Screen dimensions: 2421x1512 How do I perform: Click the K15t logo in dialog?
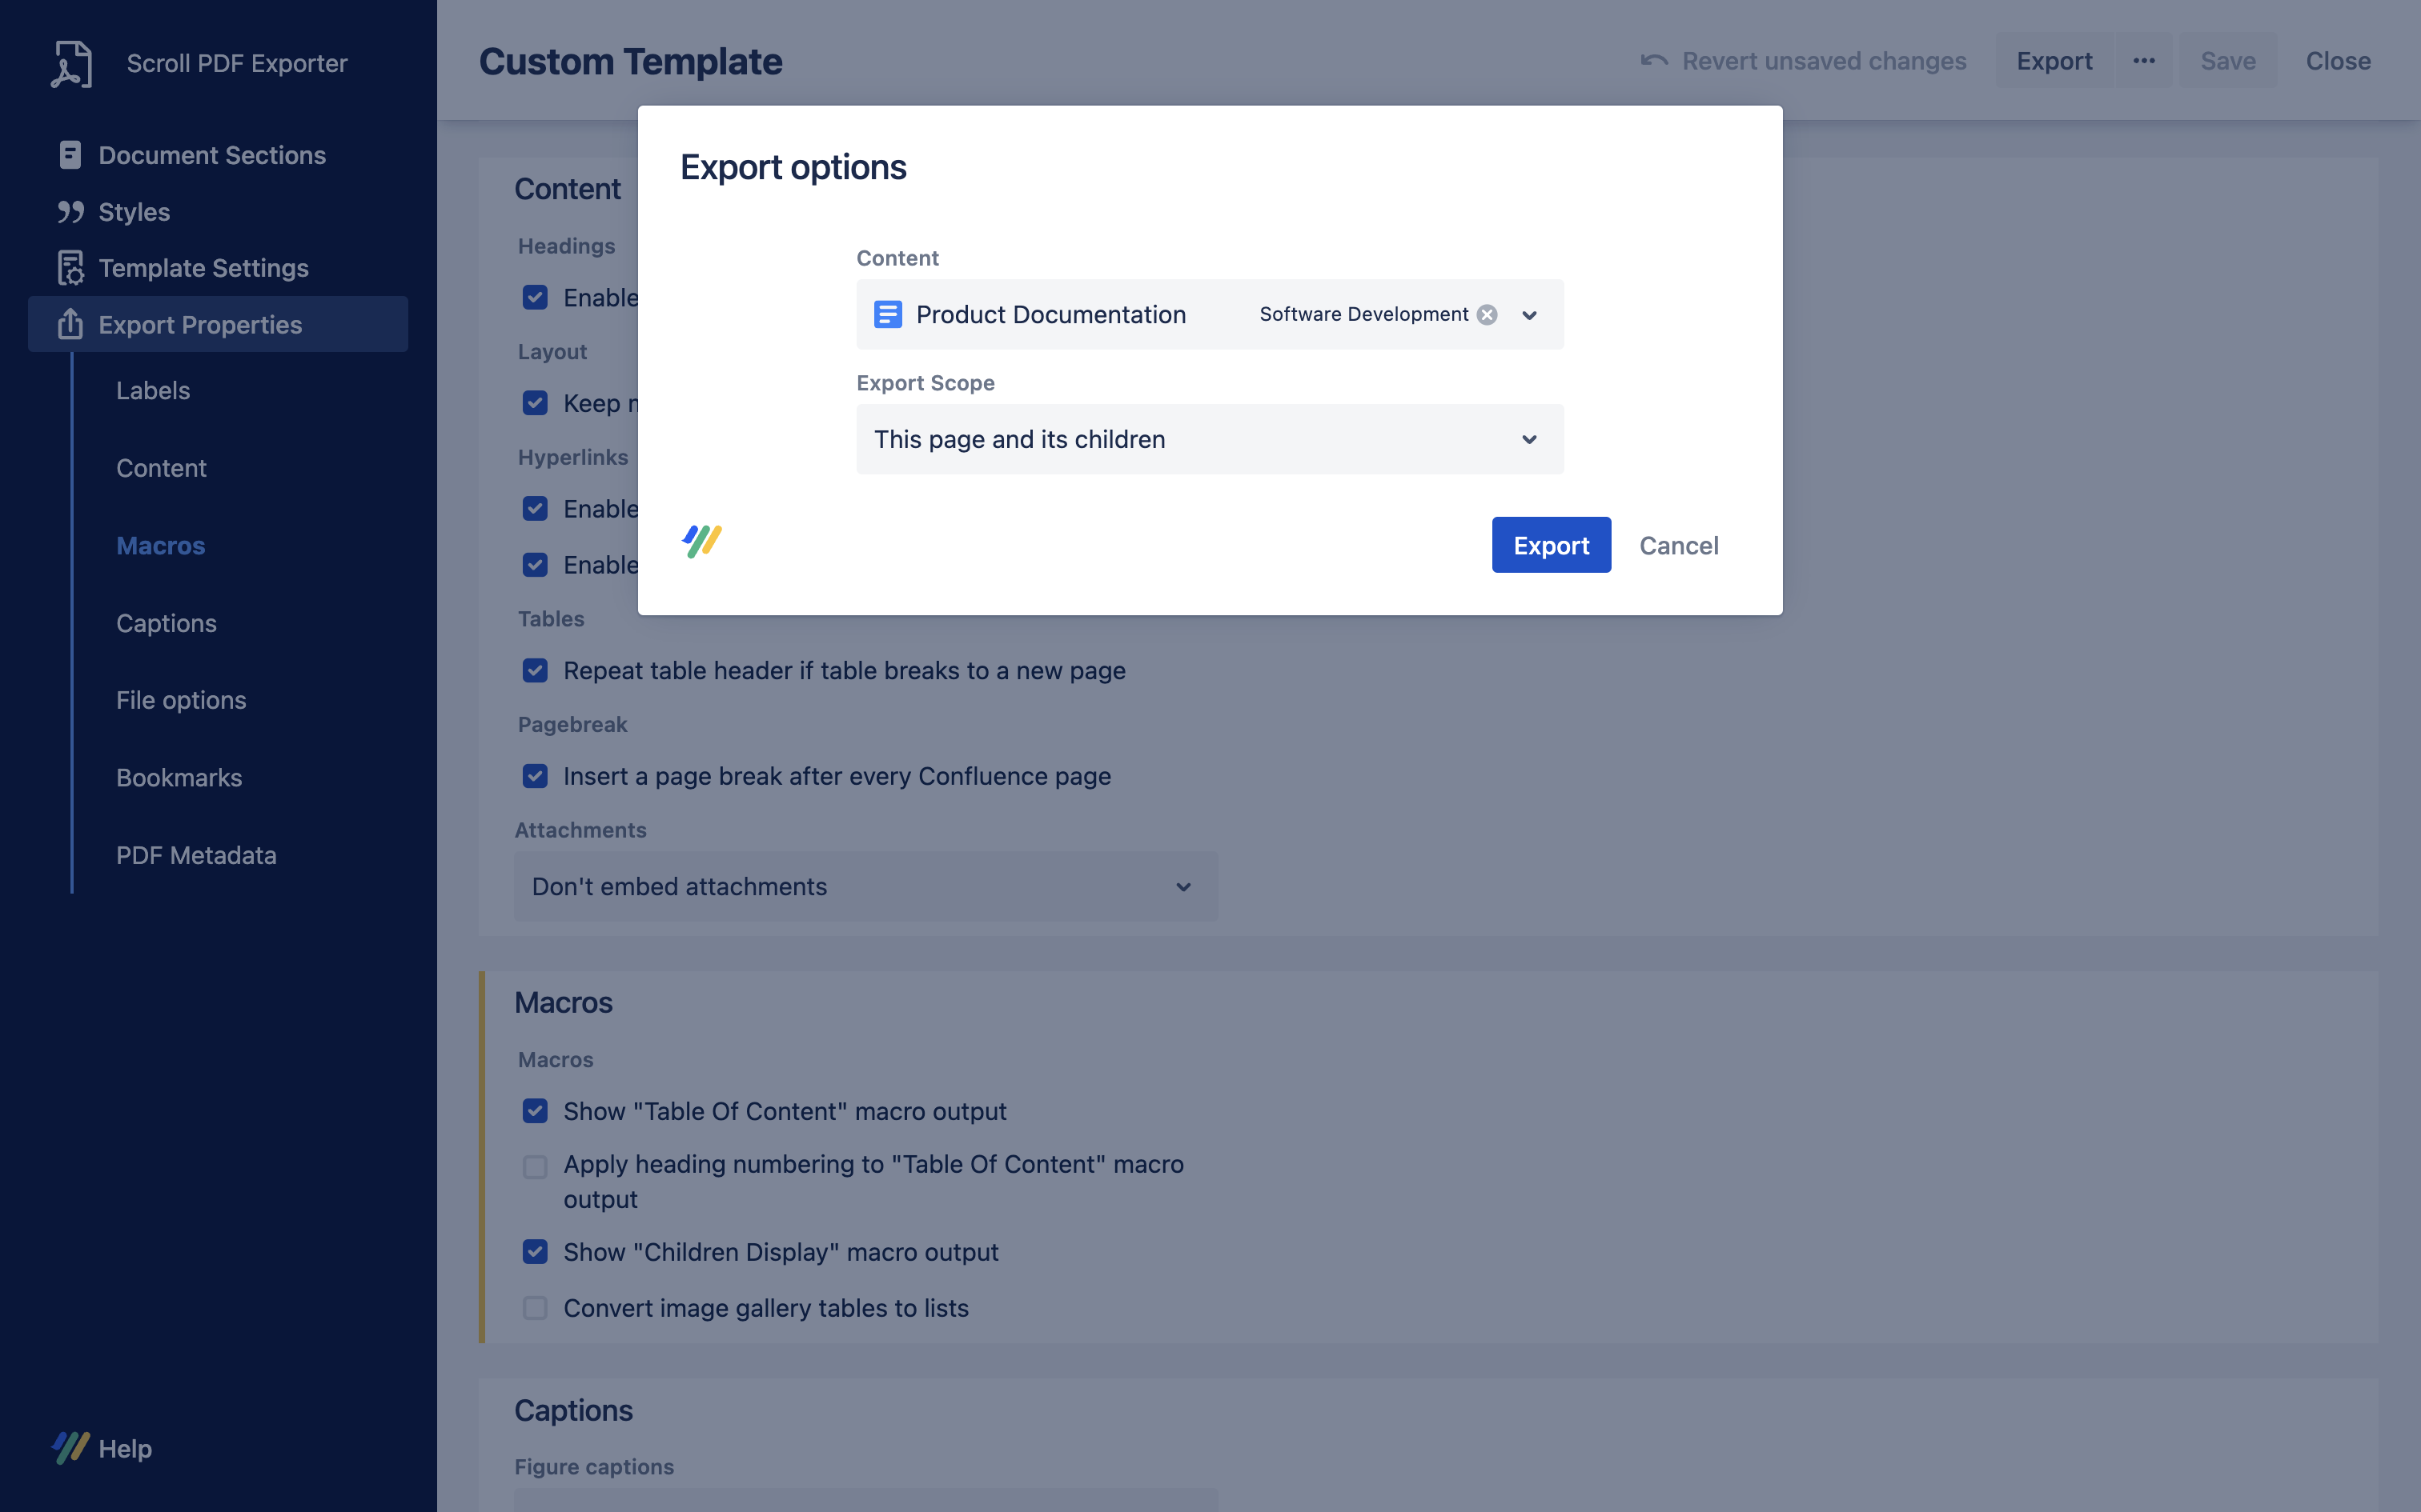coord(702,541)
